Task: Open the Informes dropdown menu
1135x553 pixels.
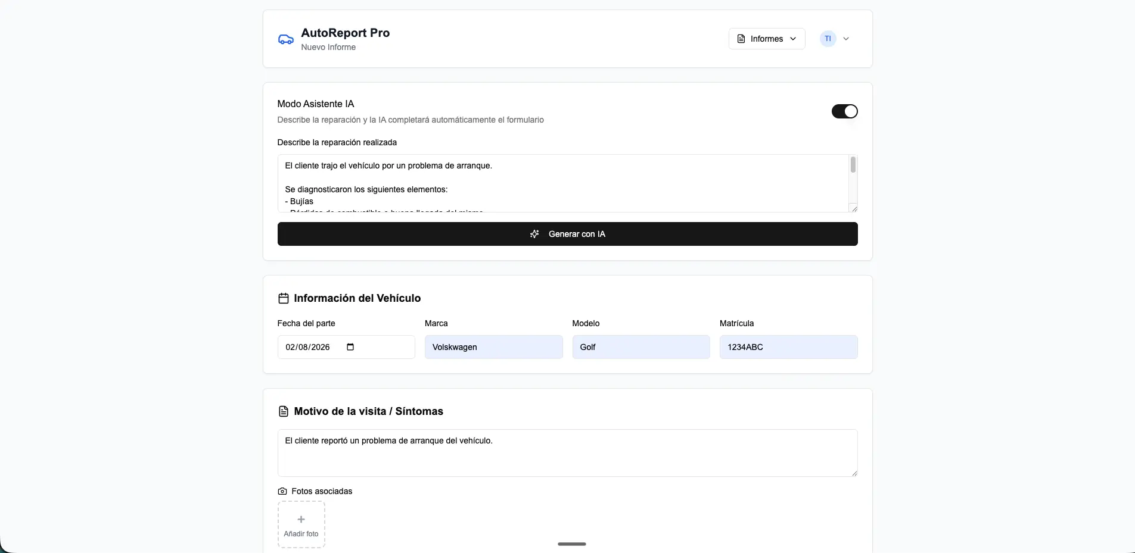Action: pyautogui.click(x=767, y=39)
